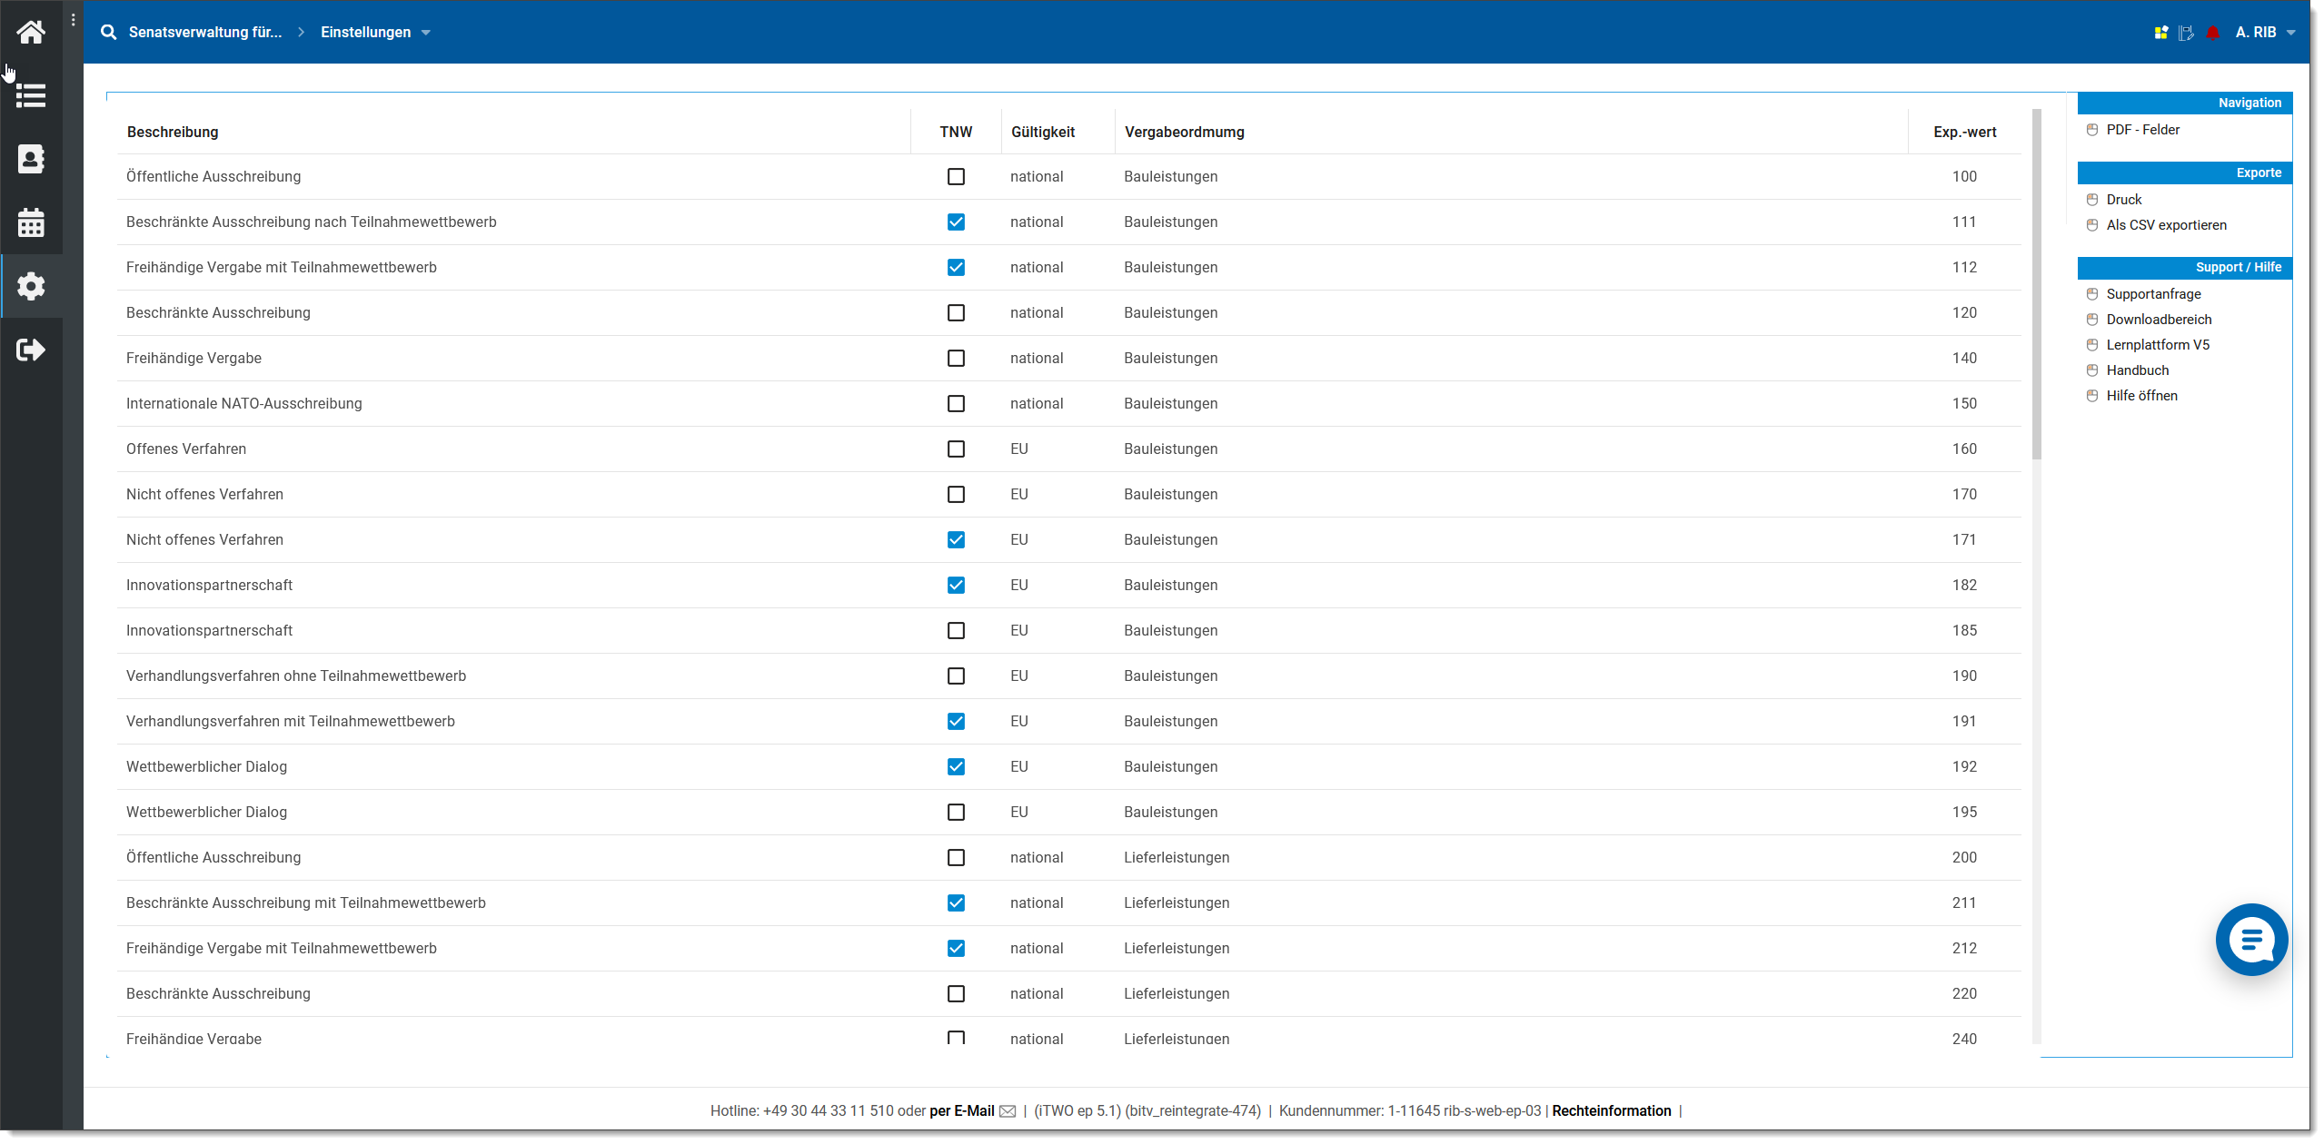The width and height of the screenshot is (2324, 1144).
Task: Uncheck TNW for row 111
Action: pyautogui.click(x=956, y=222)
